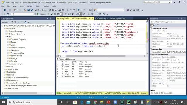The width and height of the screenshot is (187, 105).
Task: Click Connect Object Explorer plug icon
Action: click(x=12, y=22)
